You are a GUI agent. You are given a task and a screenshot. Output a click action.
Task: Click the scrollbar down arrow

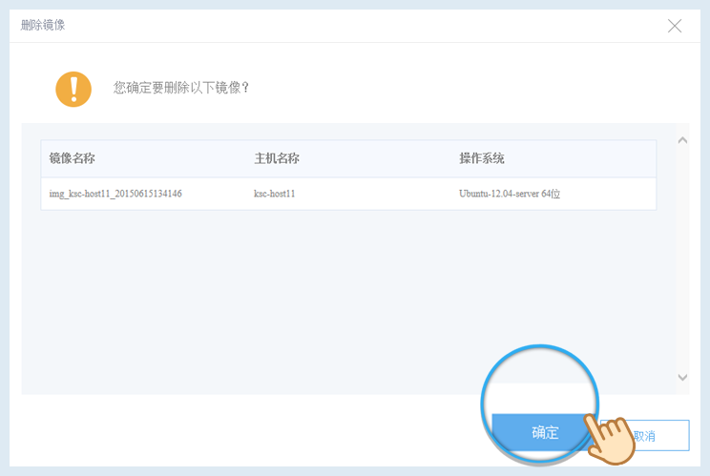pyautogui.click(x=681, y=378)
